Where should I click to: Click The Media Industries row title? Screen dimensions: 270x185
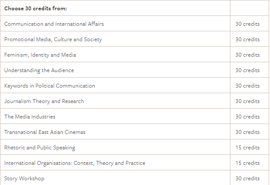30,117
